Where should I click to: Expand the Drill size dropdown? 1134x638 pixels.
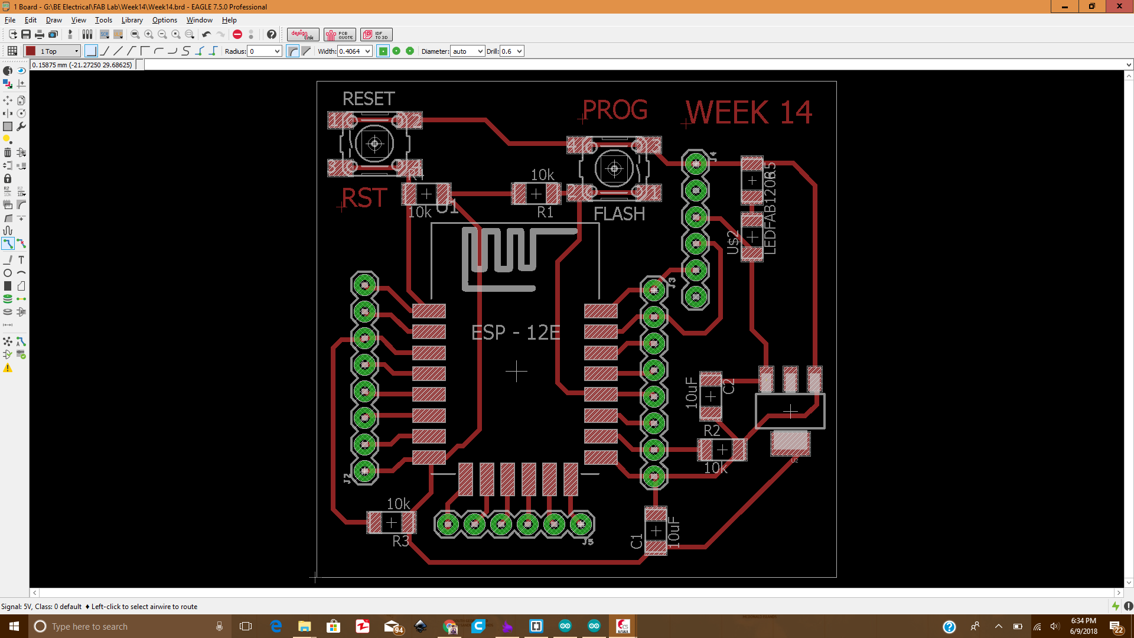[x=519, y=51]
